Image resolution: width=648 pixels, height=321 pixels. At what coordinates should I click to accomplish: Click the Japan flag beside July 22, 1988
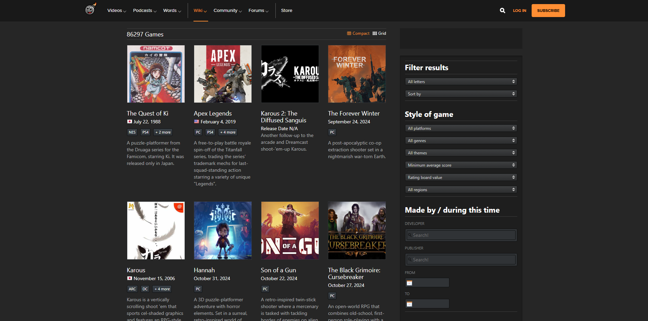click(130, 122)
